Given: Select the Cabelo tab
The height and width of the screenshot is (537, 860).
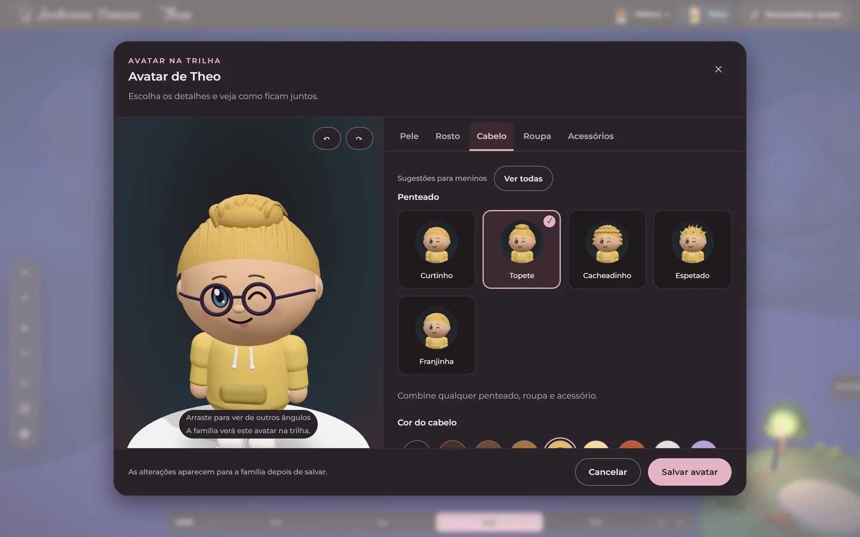Looking at the screenshot, I should click(x=492, y=136).
